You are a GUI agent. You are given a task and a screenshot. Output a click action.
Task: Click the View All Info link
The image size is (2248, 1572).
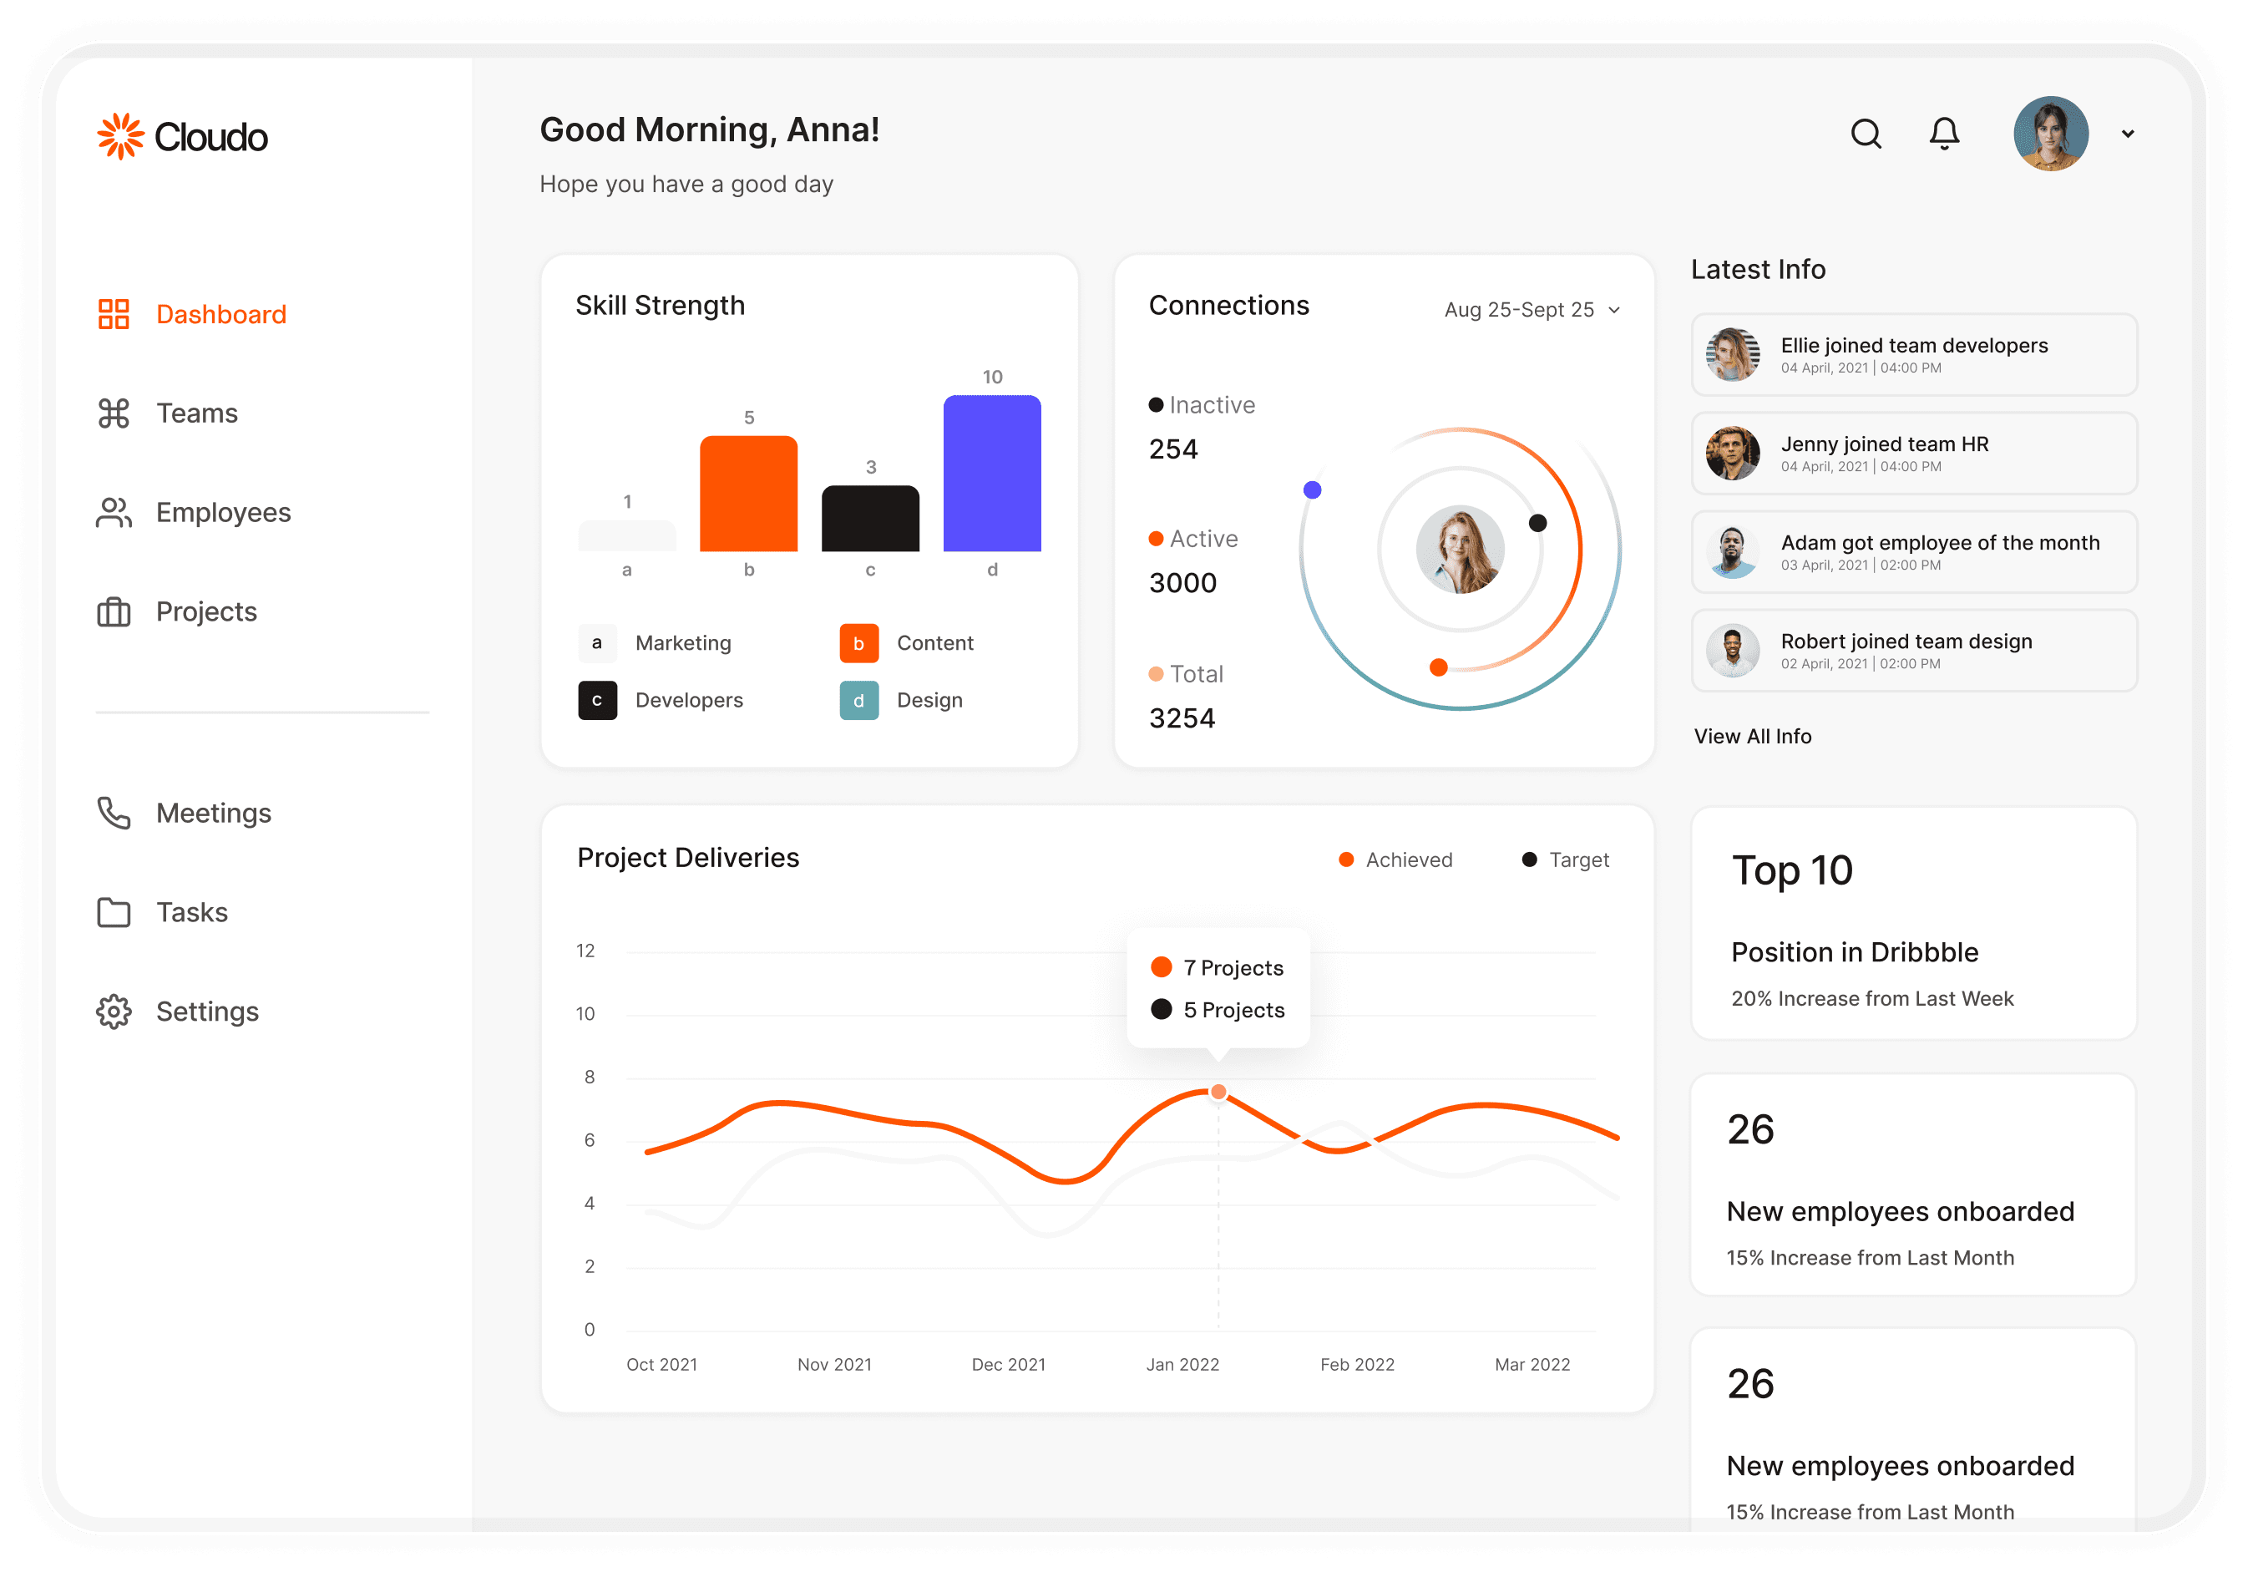1751,735
